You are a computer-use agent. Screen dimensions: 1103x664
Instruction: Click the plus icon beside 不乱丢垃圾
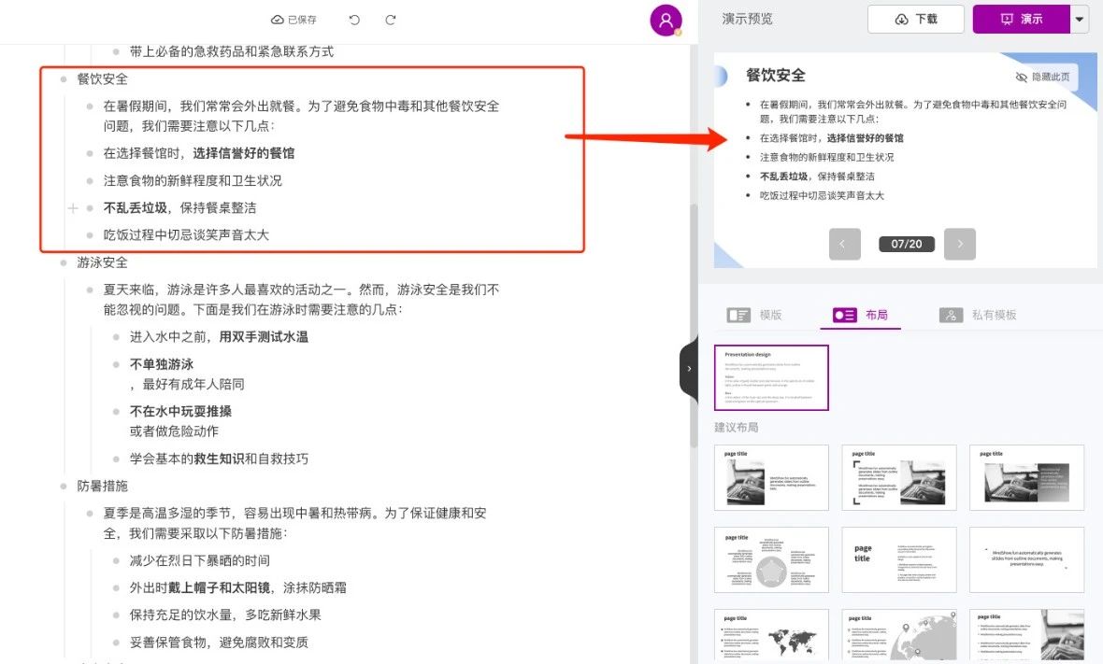tap(73, 208)
